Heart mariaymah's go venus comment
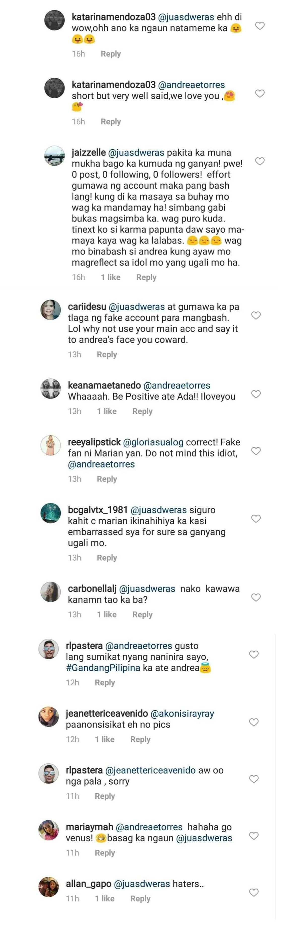 pyautogui.click(x=254, y=835)
